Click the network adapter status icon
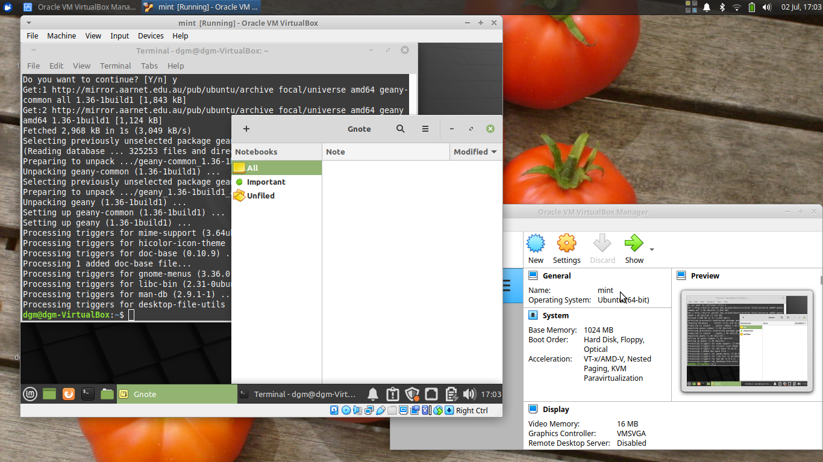This screenshot has height=462, width=823. pos(369,410)
